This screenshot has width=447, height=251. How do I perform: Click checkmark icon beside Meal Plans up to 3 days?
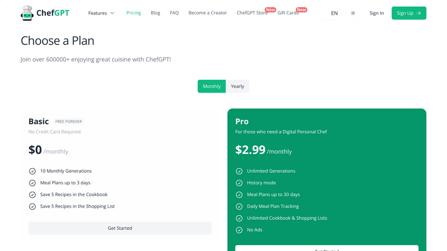click(32, 183)
